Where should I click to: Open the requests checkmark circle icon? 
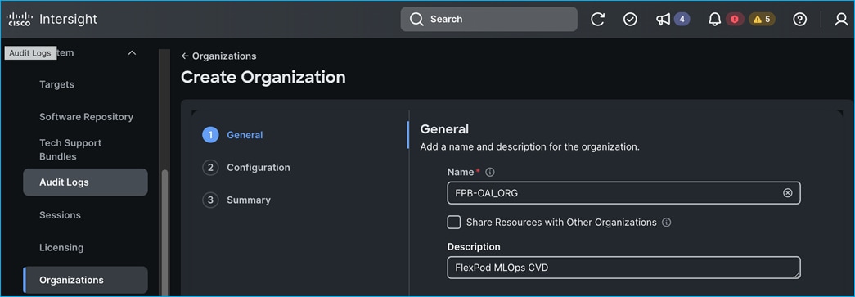(630, 19)
